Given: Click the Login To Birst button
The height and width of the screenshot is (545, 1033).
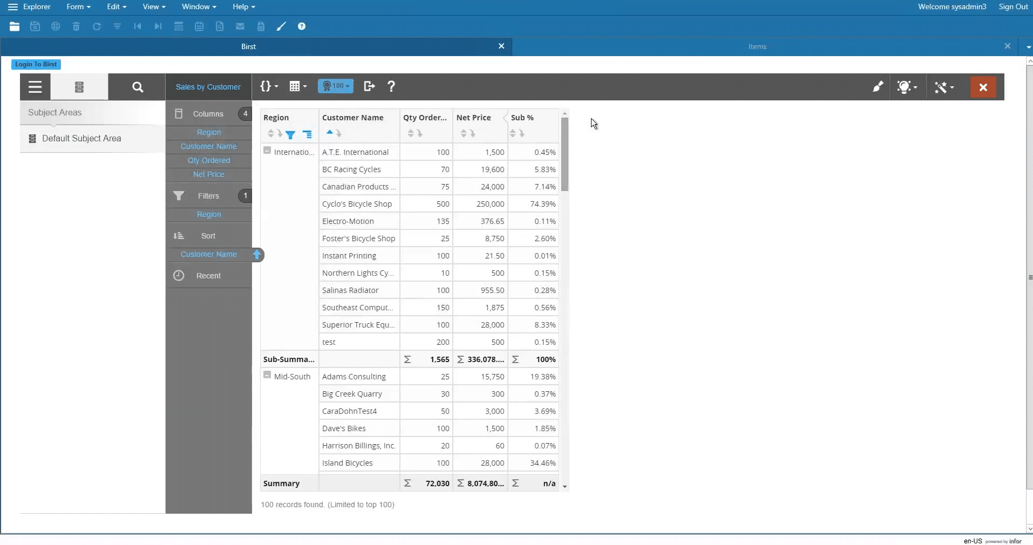Looking at the screenshot, I should 36,64.
